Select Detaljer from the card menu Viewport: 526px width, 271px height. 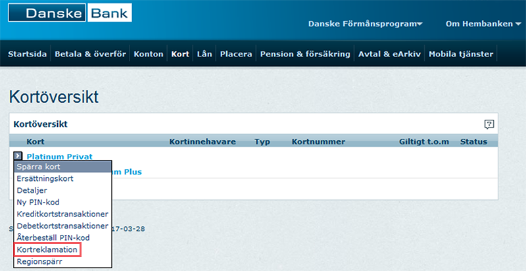62,190
